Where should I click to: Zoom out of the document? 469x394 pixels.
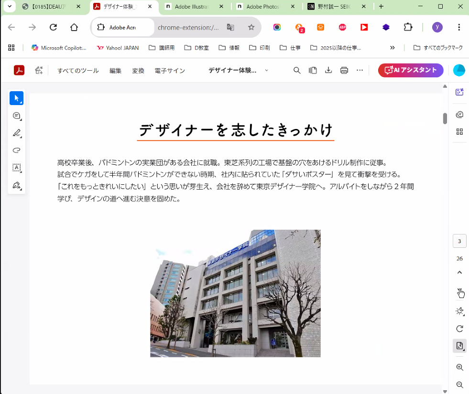459,384
